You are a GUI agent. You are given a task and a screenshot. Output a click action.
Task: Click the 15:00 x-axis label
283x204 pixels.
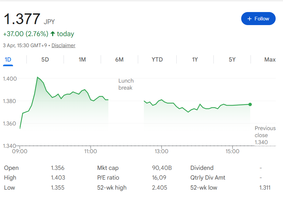232,151
